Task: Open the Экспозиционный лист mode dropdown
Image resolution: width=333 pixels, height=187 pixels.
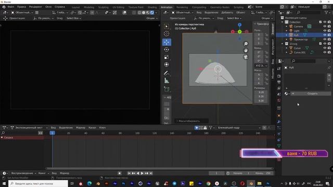Action: 29,128
